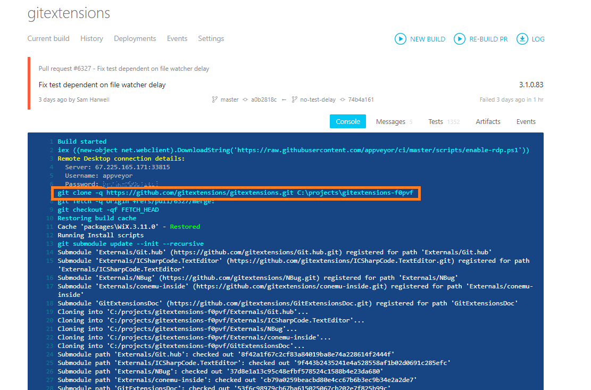This screenshot has width=591, height=390.
Task: Click the 'git checkout -qf FETCH_HEAD' line
Action: pyautogui.click(x=108, y=210)
